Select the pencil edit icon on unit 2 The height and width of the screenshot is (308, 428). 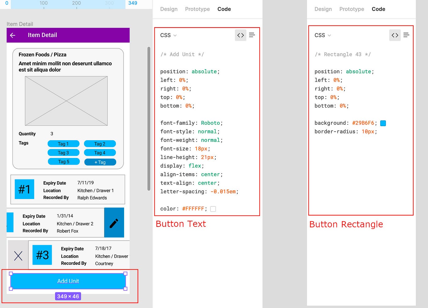point(114,223)
